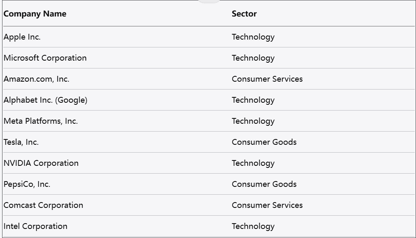The width and height of the screenshot is (416, 238).
Task: Click the Company Name column header
Action: click(x=35, y=14)
